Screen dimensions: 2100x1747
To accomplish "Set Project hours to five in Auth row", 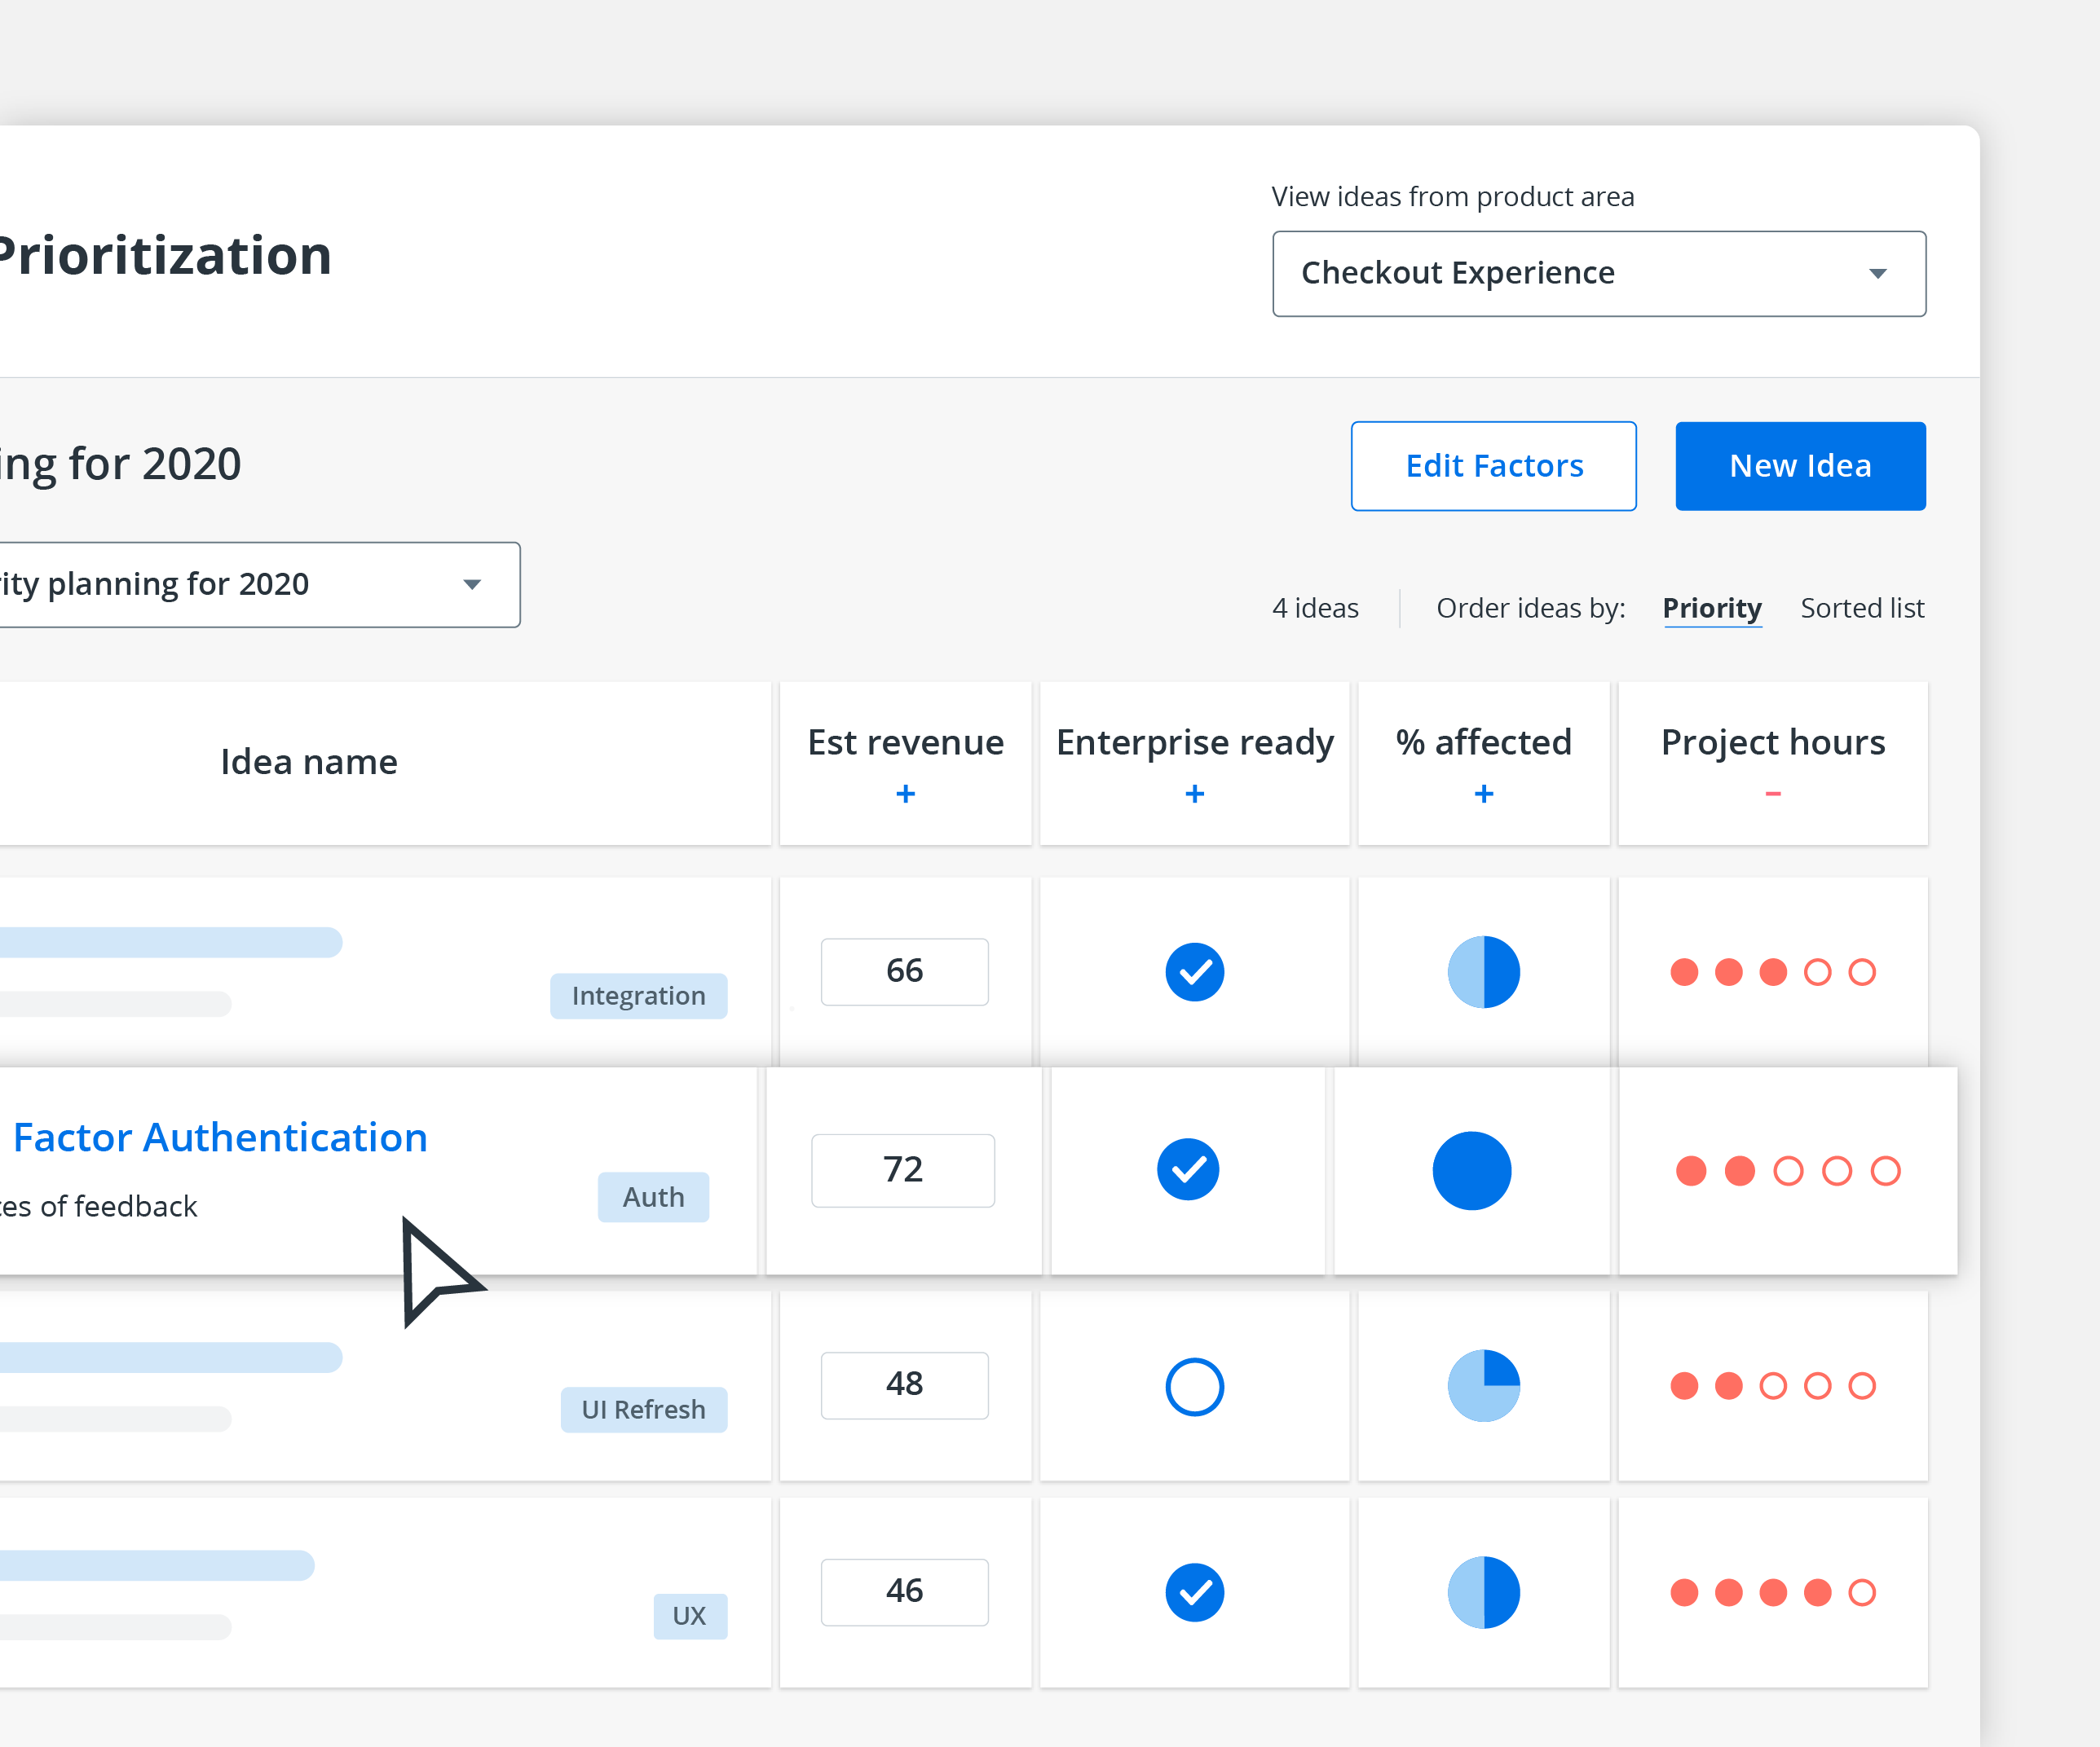I will [x=1885, y=1170].
